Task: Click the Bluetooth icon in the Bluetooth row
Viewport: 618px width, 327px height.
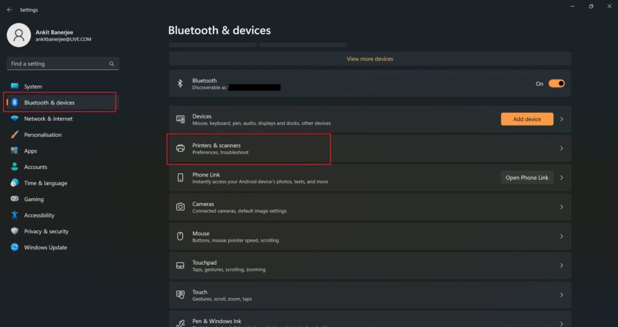Action: coord(180,83)
